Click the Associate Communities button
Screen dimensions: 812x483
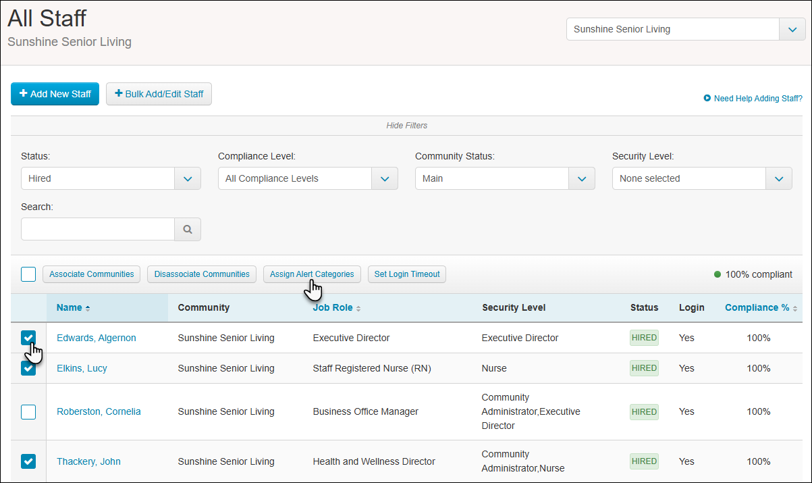click(x=92, y=274)
